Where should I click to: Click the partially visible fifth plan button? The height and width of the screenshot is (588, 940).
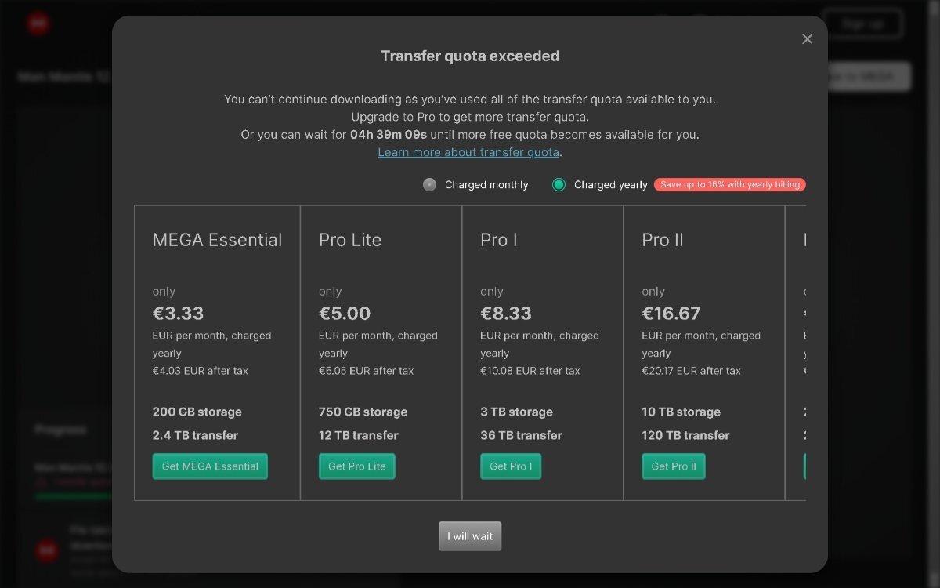click(x=804, y=466)
